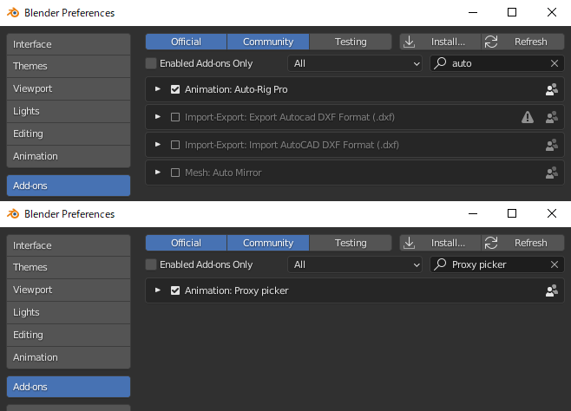Viewport: 571px width, 411px height.
Task: Switch to Animation section in the bottom Preferences window
Action: tap(68, 357)
